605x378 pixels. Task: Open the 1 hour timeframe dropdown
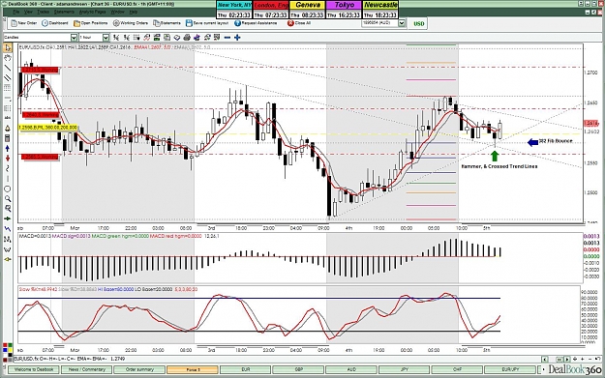point(106,38)
